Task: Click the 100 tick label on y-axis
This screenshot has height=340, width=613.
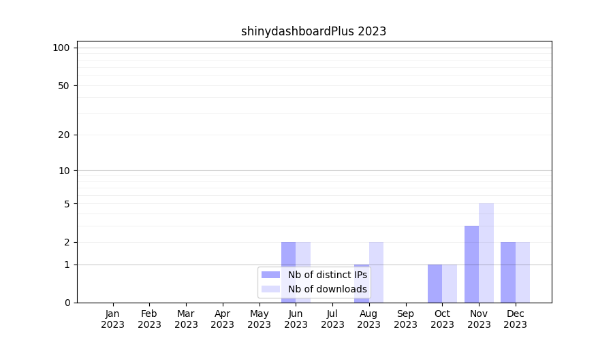Action: (61, 48)
